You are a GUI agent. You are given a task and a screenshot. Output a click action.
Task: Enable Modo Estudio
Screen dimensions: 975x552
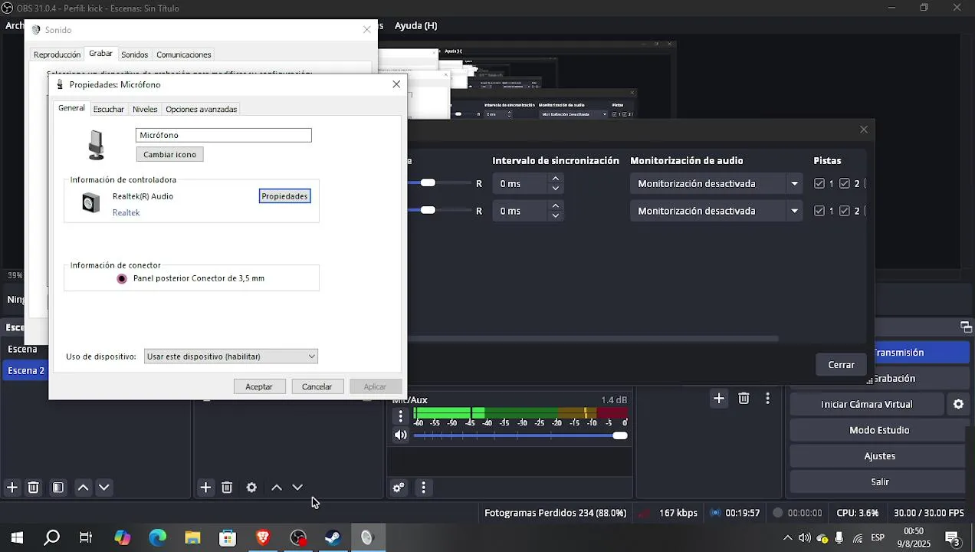click(x=879, y=430)
